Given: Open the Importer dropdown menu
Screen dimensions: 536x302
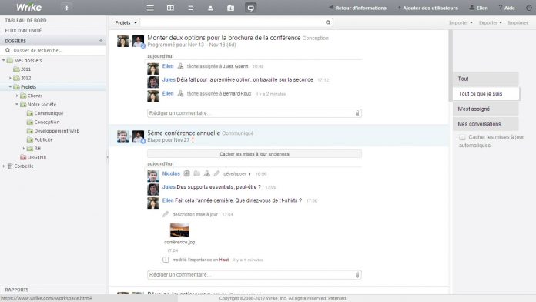Looking at the screenshot, I should pos(461,22).
